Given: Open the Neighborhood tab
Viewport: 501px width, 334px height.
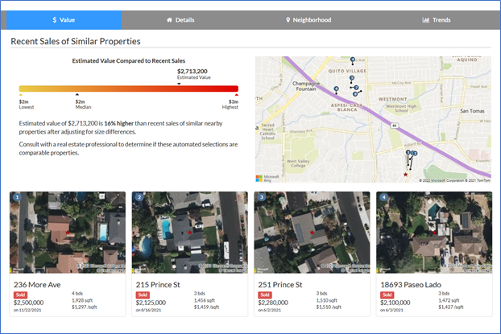Looking at the screenshot, I should pos(308,20).
